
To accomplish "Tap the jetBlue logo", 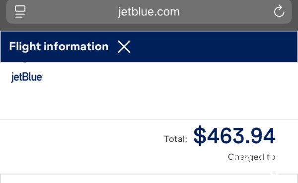I will 27,77.
